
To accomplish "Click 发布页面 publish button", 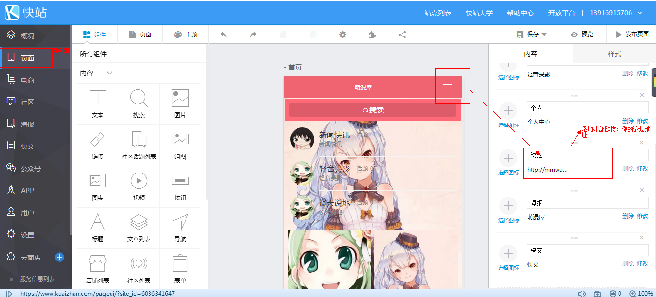I will pyautogui.click(x=632, y=35).
